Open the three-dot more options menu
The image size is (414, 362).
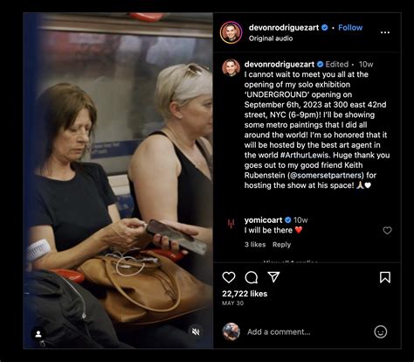click(385, 32)
